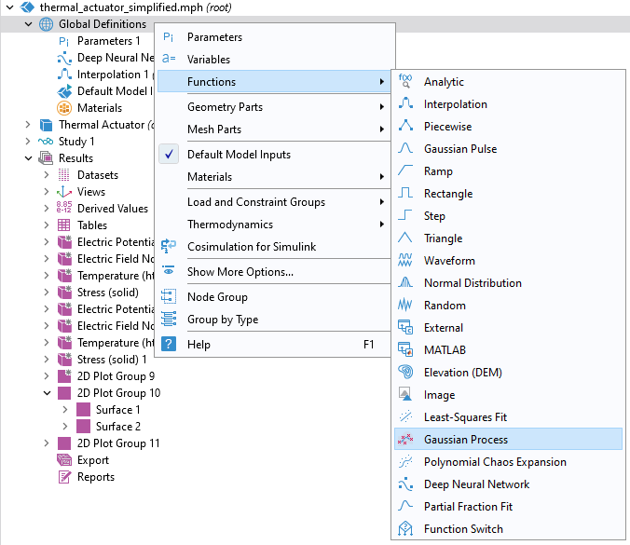Expand the Surface 1 node
The width and height of the screenshot is (630, 545).
click(x=65, y=410)
